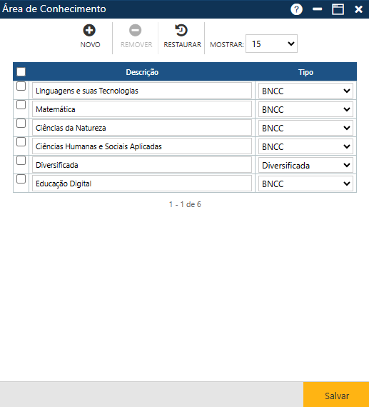Screen dimensions: 369x407
Task: Edit the Educação Digital description field
Action: point(142,184)
